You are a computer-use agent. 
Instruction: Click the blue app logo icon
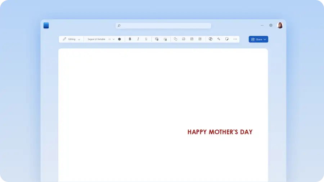46,25
